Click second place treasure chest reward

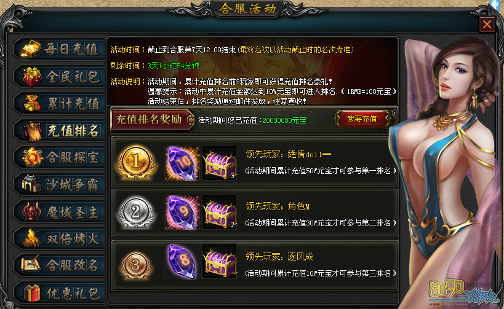(220, 212)
